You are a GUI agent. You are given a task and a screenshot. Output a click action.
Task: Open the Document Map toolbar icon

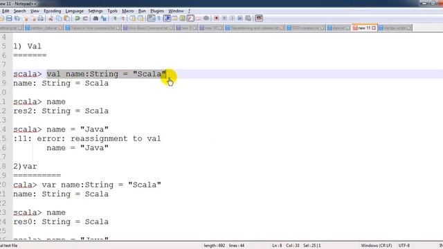[x=183, y=19]
